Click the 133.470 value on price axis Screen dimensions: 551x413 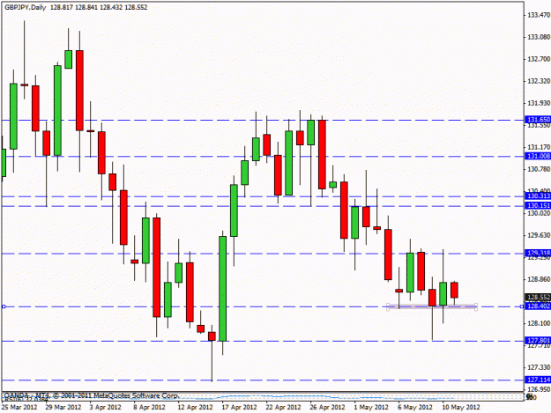tap(539, 15)
